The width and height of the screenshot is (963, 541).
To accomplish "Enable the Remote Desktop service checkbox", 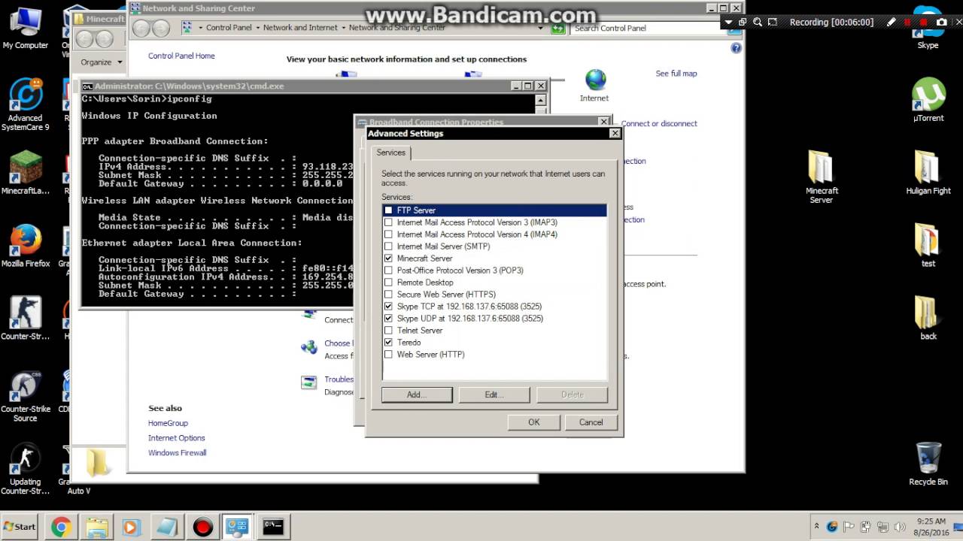I will click(x=388, y=283).
